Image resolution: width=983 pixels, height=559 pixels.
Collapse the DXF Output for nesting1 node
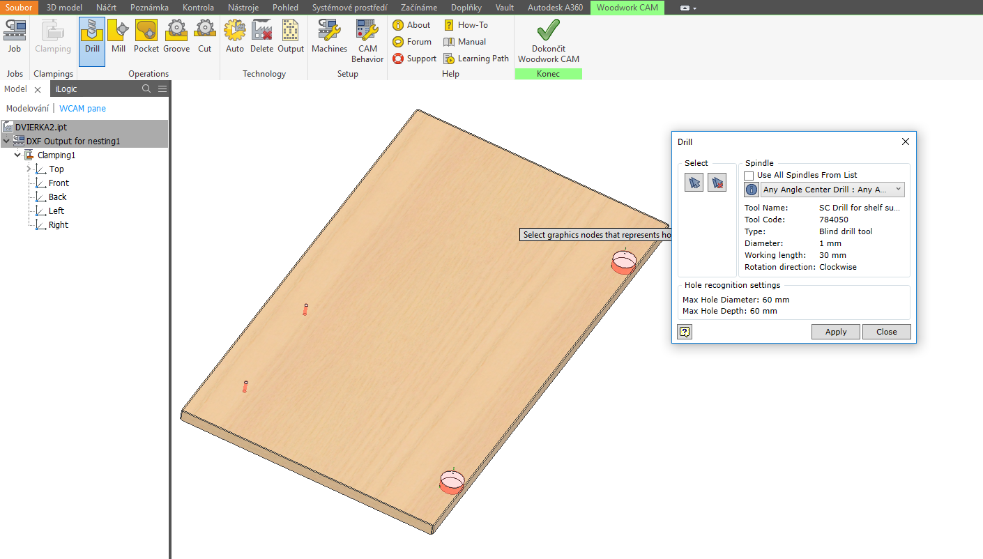pyautogui.click(x=6, y=141)
